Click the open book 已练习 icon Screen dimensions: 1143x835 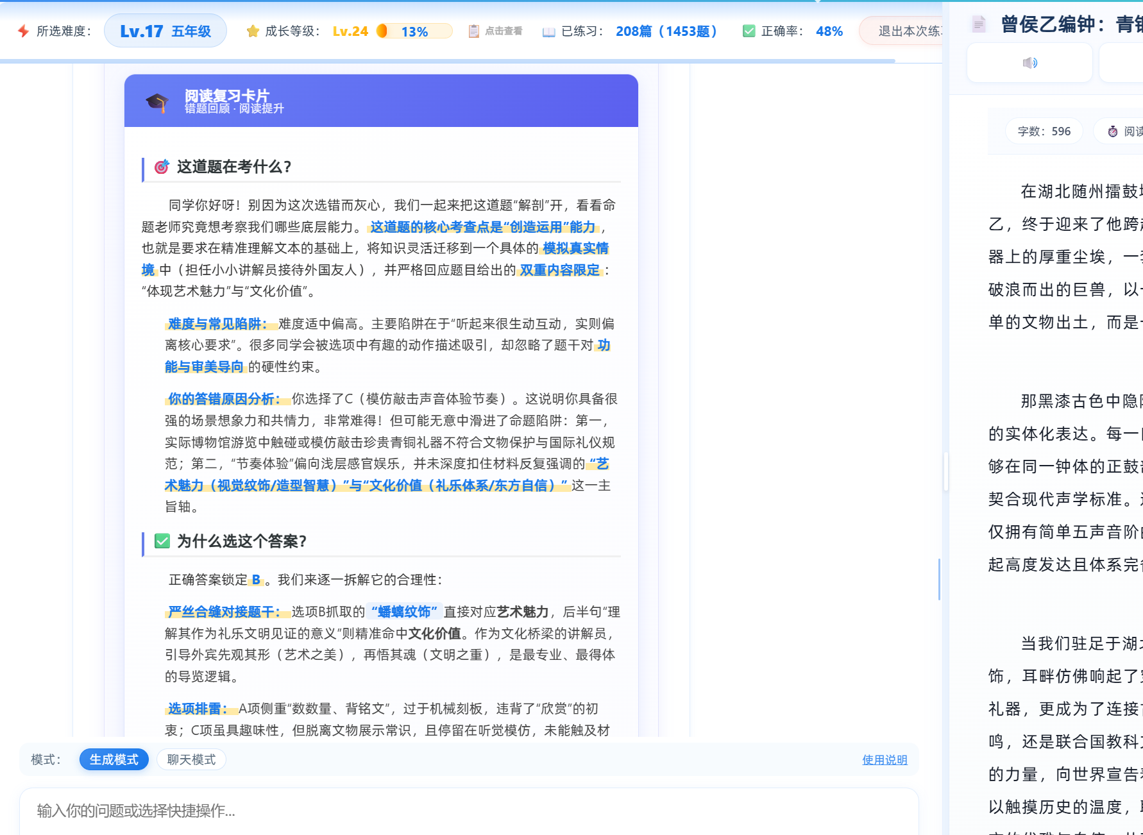(x=548, y=31)
